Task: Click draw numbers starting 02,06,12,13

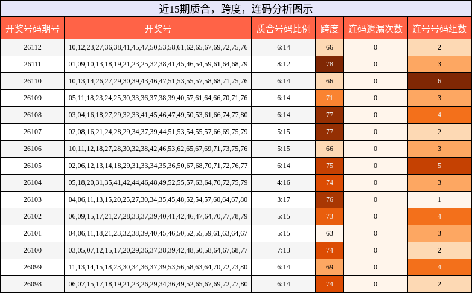Action: (158, 165)
